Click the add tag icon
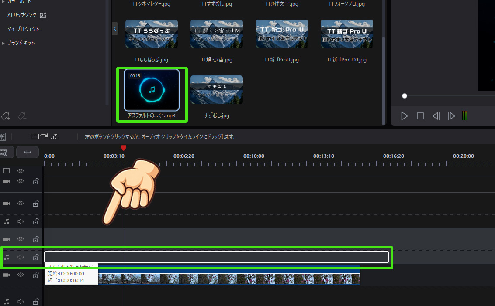 [6, 116]
